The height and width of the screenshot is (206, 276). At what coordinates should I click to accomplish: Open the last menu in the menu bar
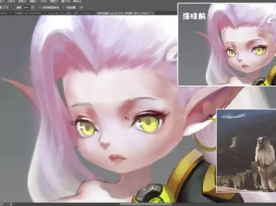point(77,1)
